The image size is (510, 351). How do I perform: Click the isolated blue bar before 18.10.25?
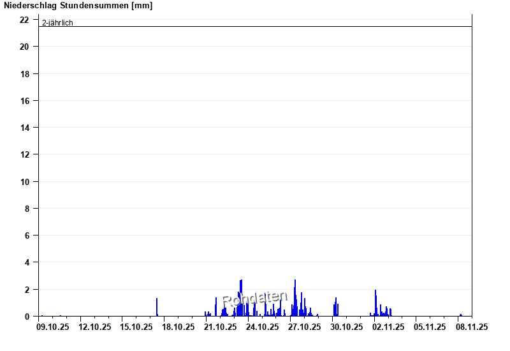(157, 307)
